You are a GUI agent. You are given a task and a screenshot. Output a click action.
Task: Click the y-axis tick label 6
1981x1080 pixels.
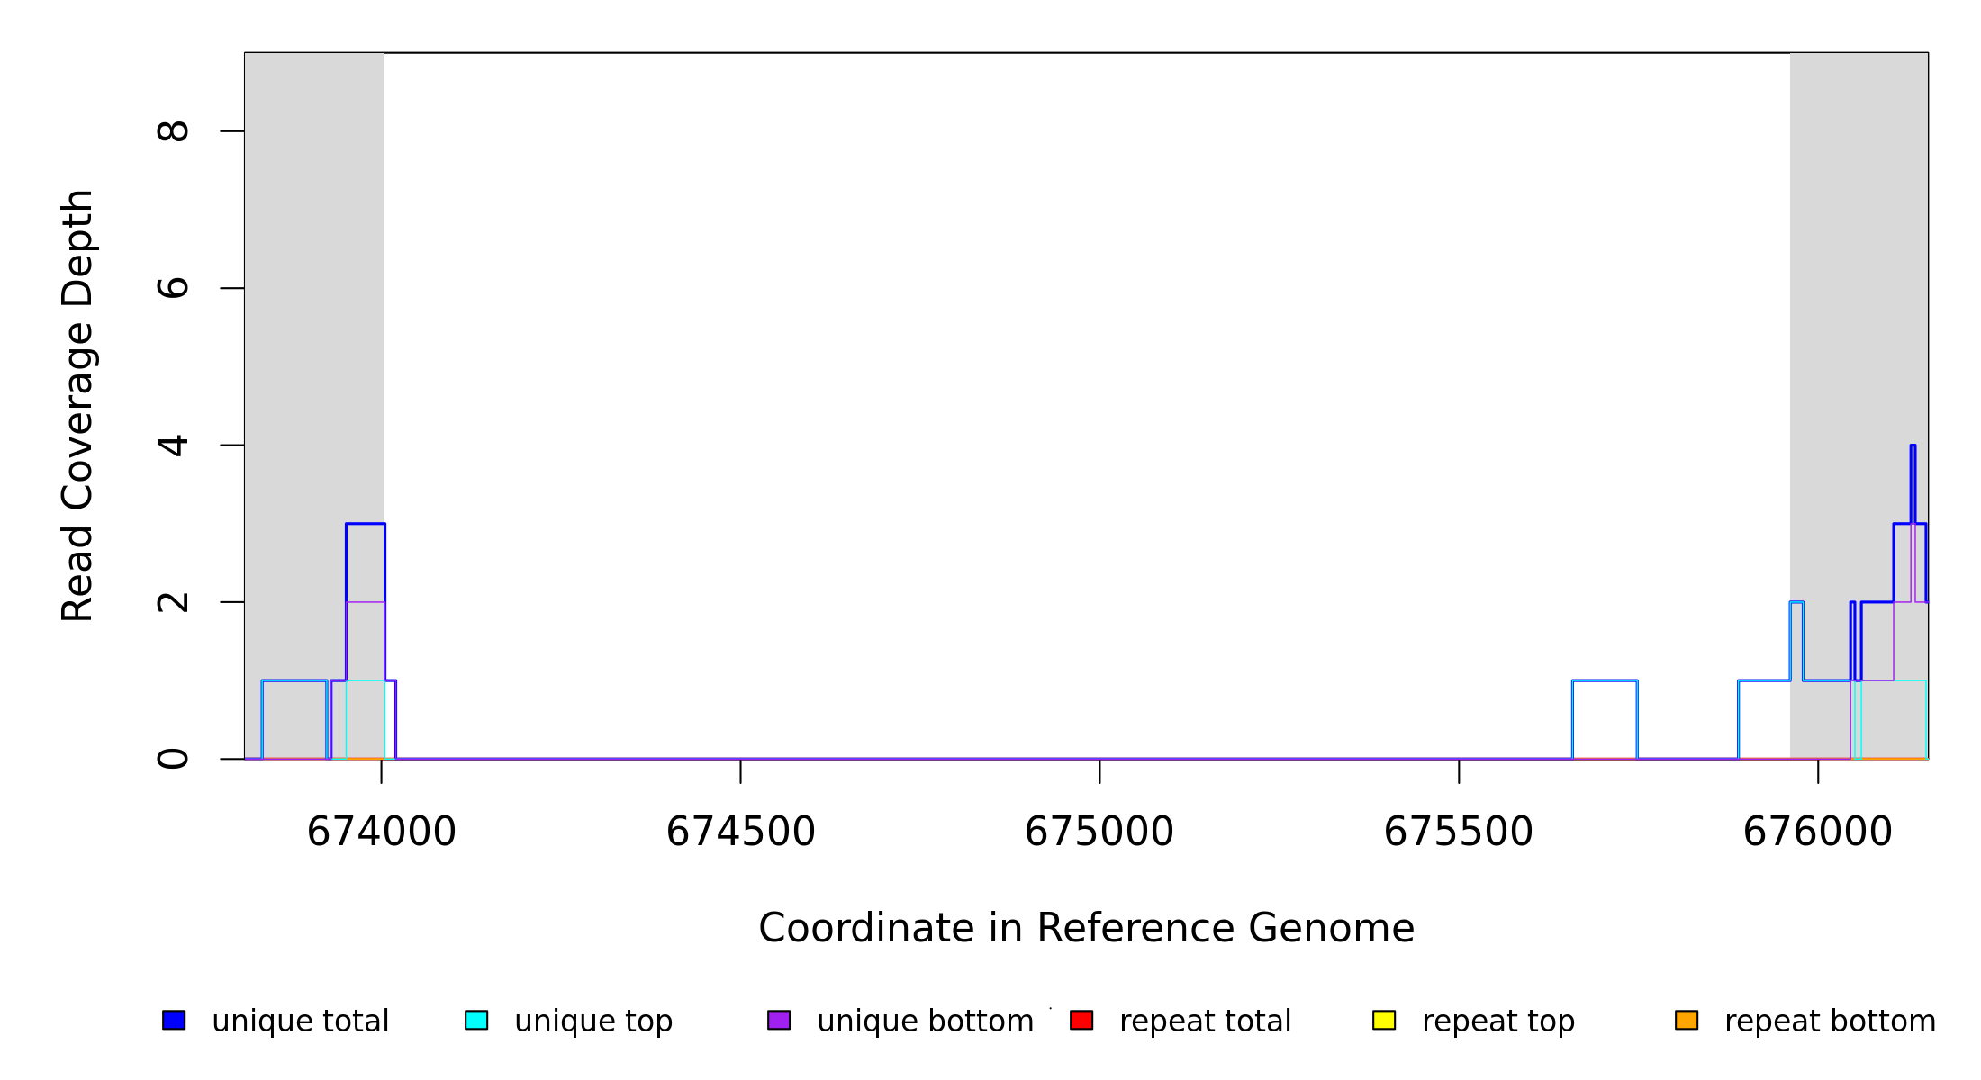point(173,288)
